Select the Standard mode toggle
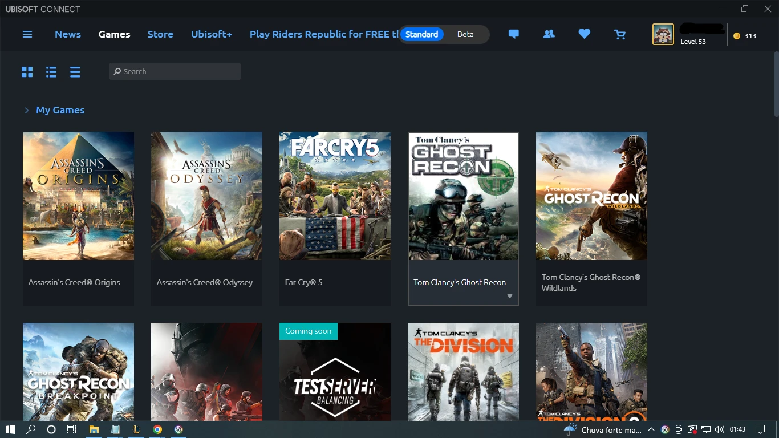 [x=422, y=34]
